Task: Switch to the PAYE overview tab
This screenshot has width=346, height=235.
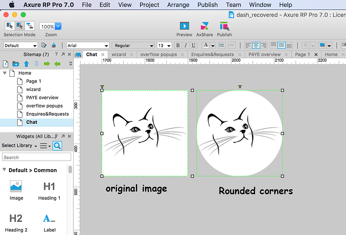Action: point(265,54)
